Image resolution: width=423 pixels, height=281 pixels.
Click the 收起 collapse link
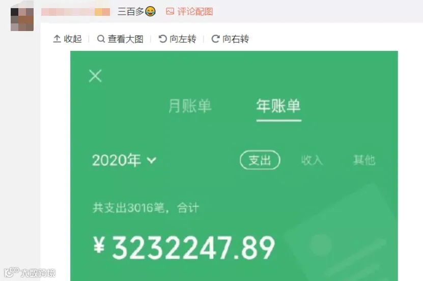click(x=73, y=39)
